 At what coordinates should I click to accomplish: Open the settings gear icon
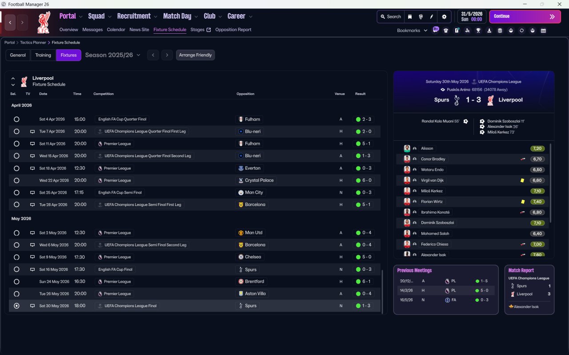(x=444, y=17)
